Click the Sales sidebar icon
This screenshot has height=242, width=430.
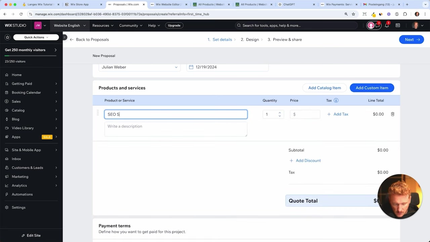tap(7, 101)
